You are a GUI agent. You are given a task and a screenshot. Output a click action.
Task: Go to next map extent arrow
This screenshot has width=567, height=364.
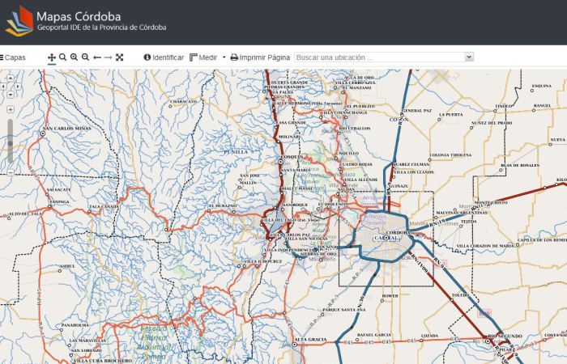click(x=108, y=57)
